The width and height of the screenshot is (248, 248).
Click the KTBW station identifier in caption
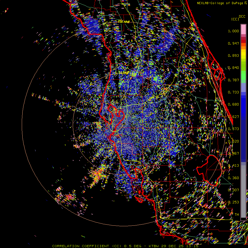click(x=154, y=246)
